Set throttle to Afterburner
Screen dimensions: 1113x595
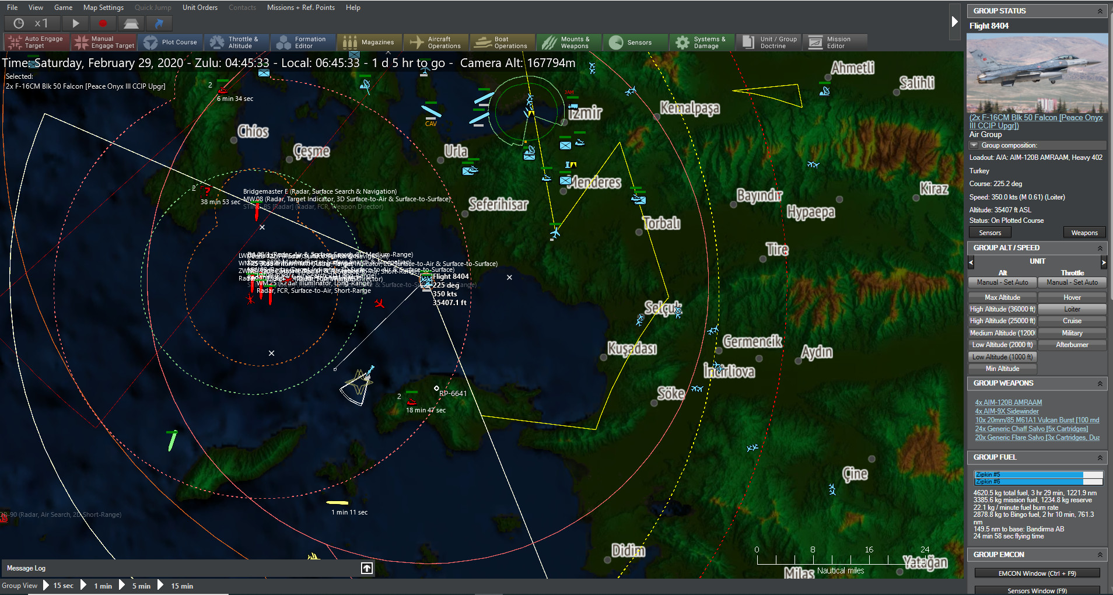[1072, 344]
